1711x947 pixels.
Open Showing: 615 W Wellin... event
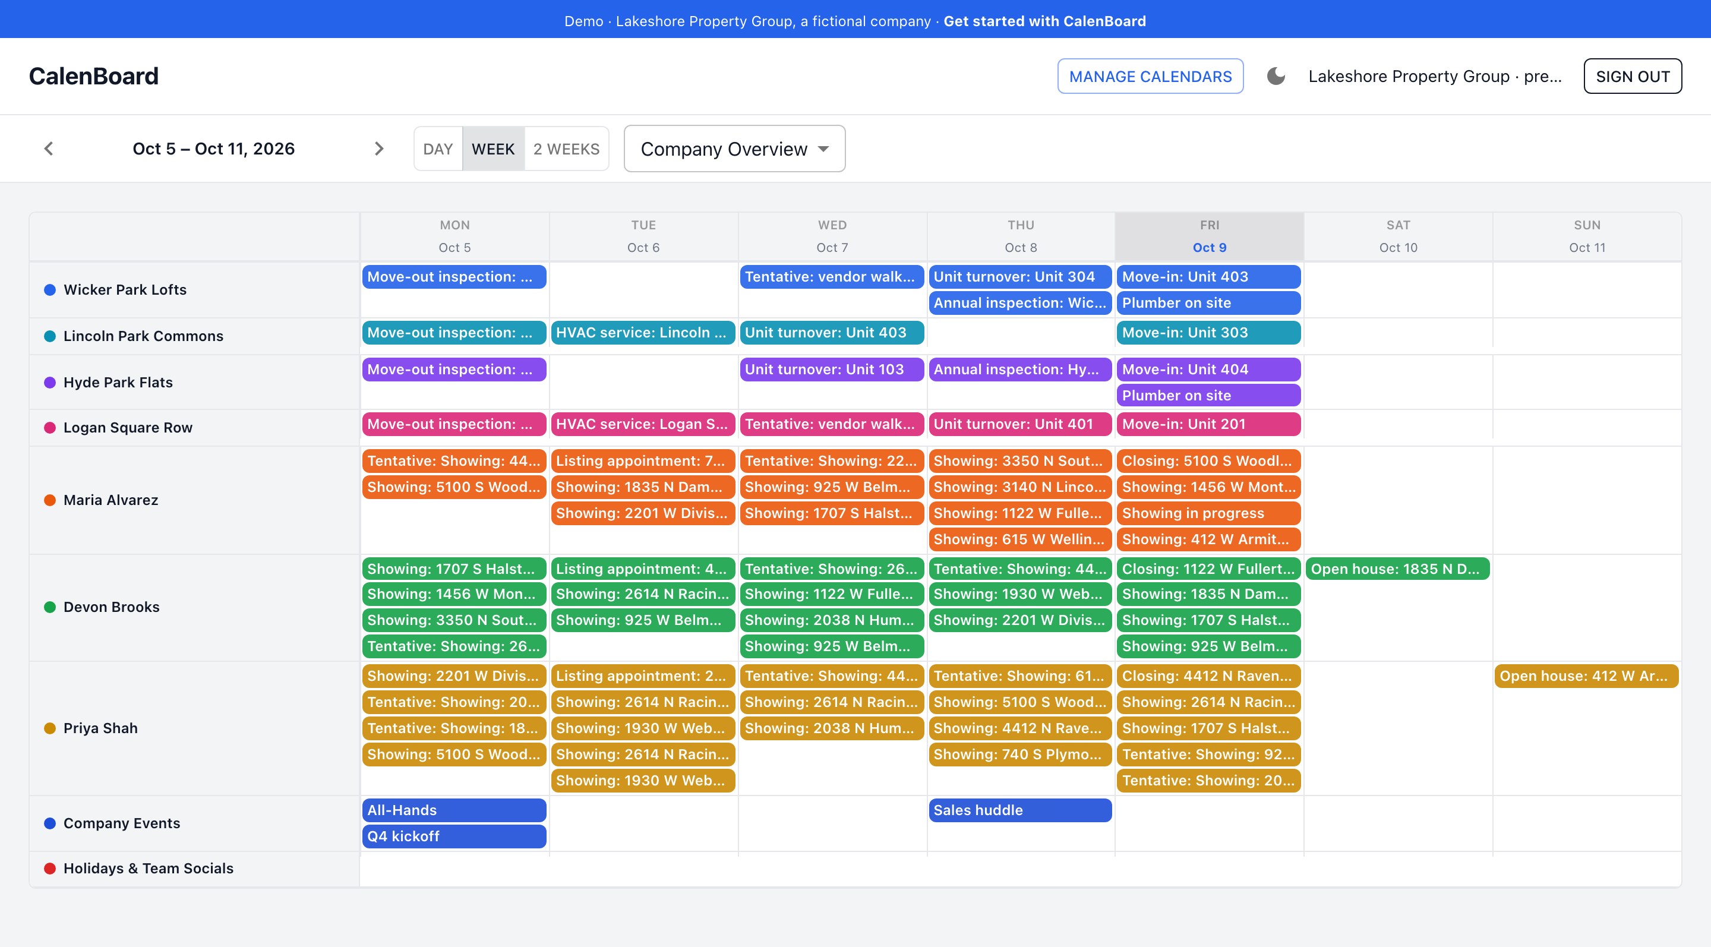pos(1020,539)
